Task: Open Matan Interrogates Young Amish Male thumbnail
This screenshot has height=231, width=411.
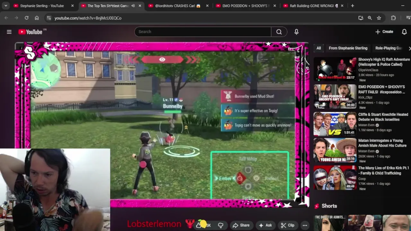Action: point(335,150)
